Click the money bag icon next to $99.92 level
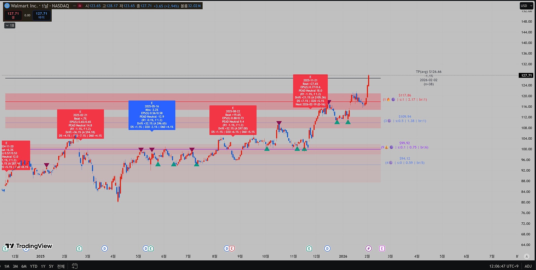 (387, 147)
